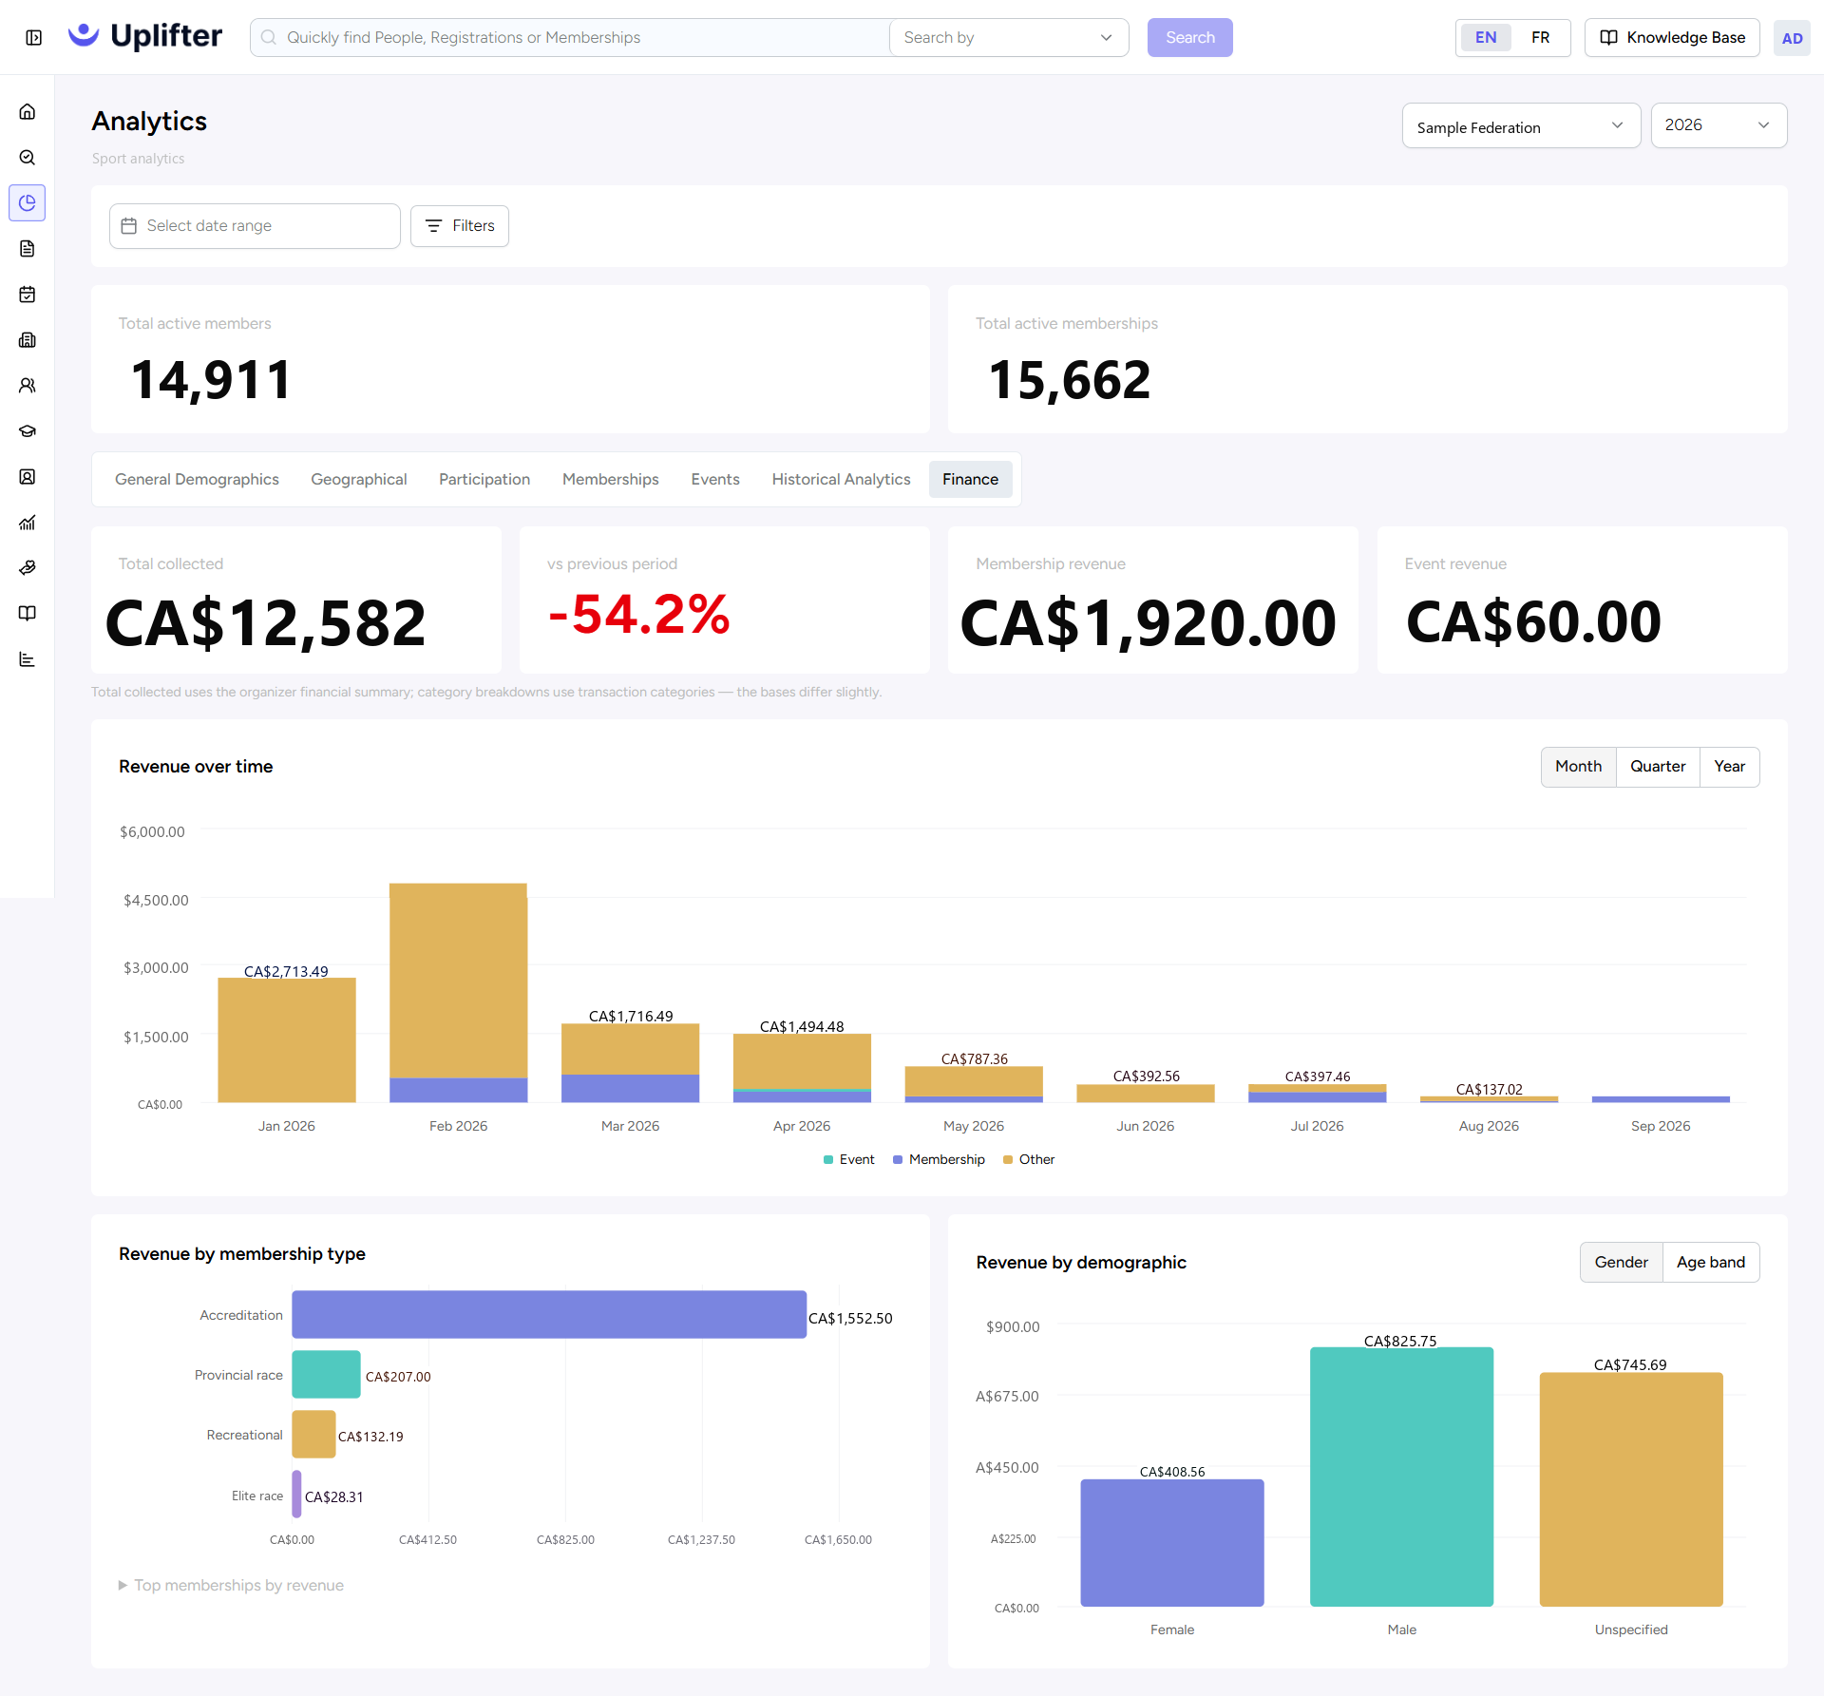Show demographic revenue by Gender
Image resolution: width=1824 pixels, height=1696 pixels.
1621,1263
